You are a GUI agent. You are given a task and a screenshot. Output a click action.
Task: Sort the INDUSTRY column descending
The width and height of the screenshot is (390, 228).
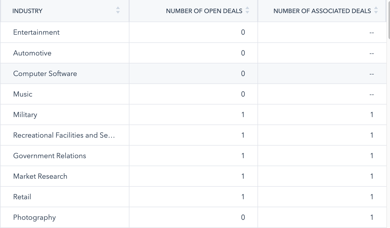click(118, 12)
